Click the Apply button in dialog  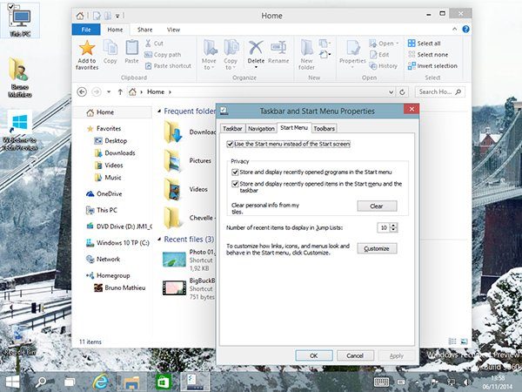(397, 355)
